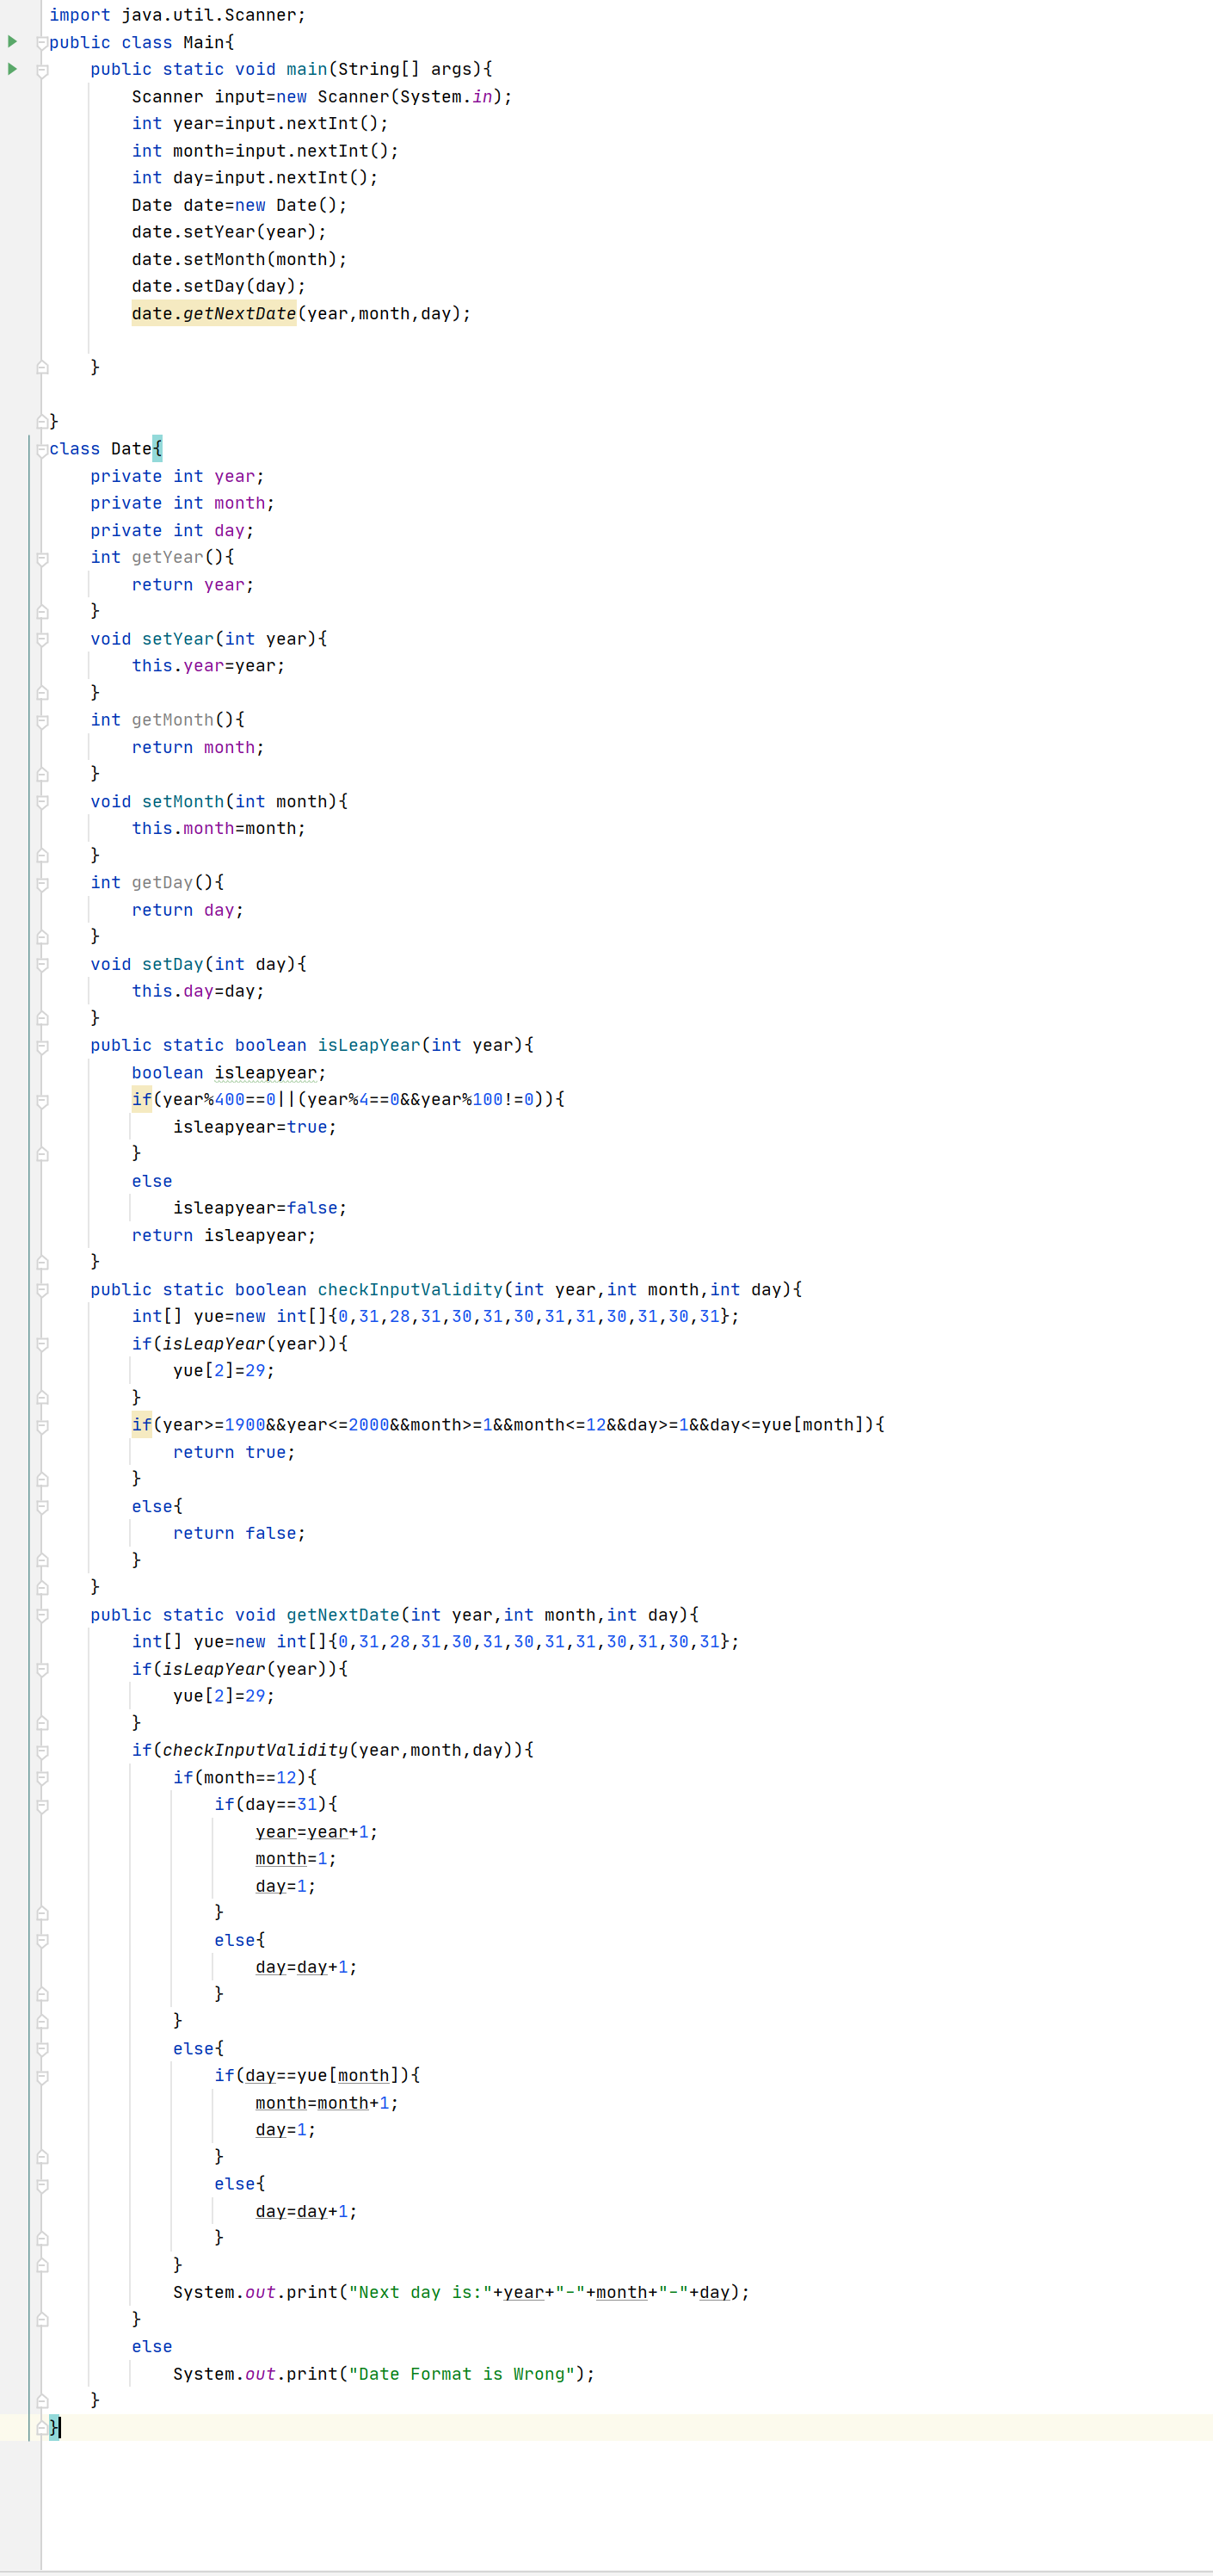Fold the year>=1900 validity if block

coord(42,1425)
